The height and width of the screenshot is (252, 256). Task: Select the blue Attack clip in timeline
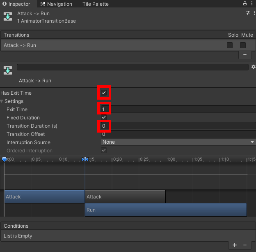(x=44, y=197)
